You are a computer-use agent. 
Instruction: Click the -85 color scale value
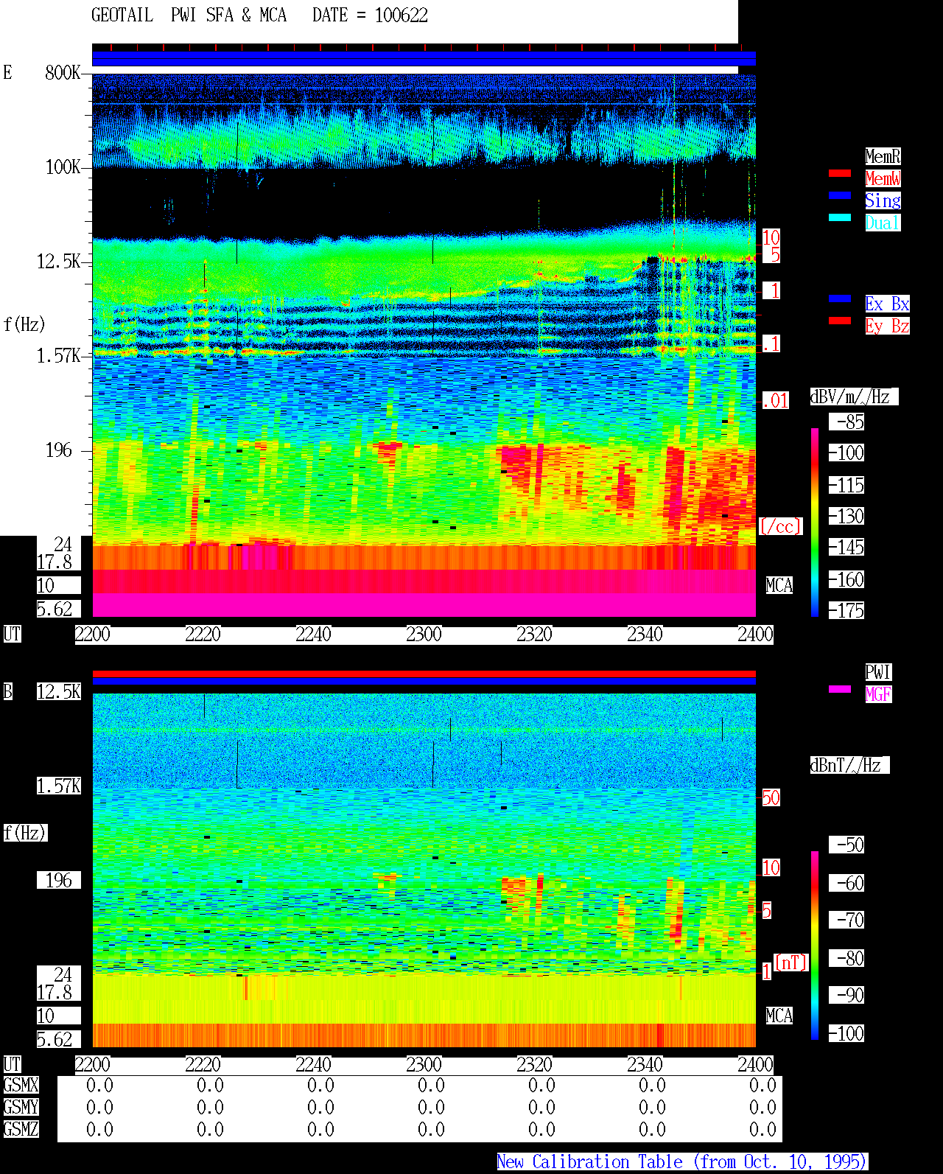[x=847, y=422]
